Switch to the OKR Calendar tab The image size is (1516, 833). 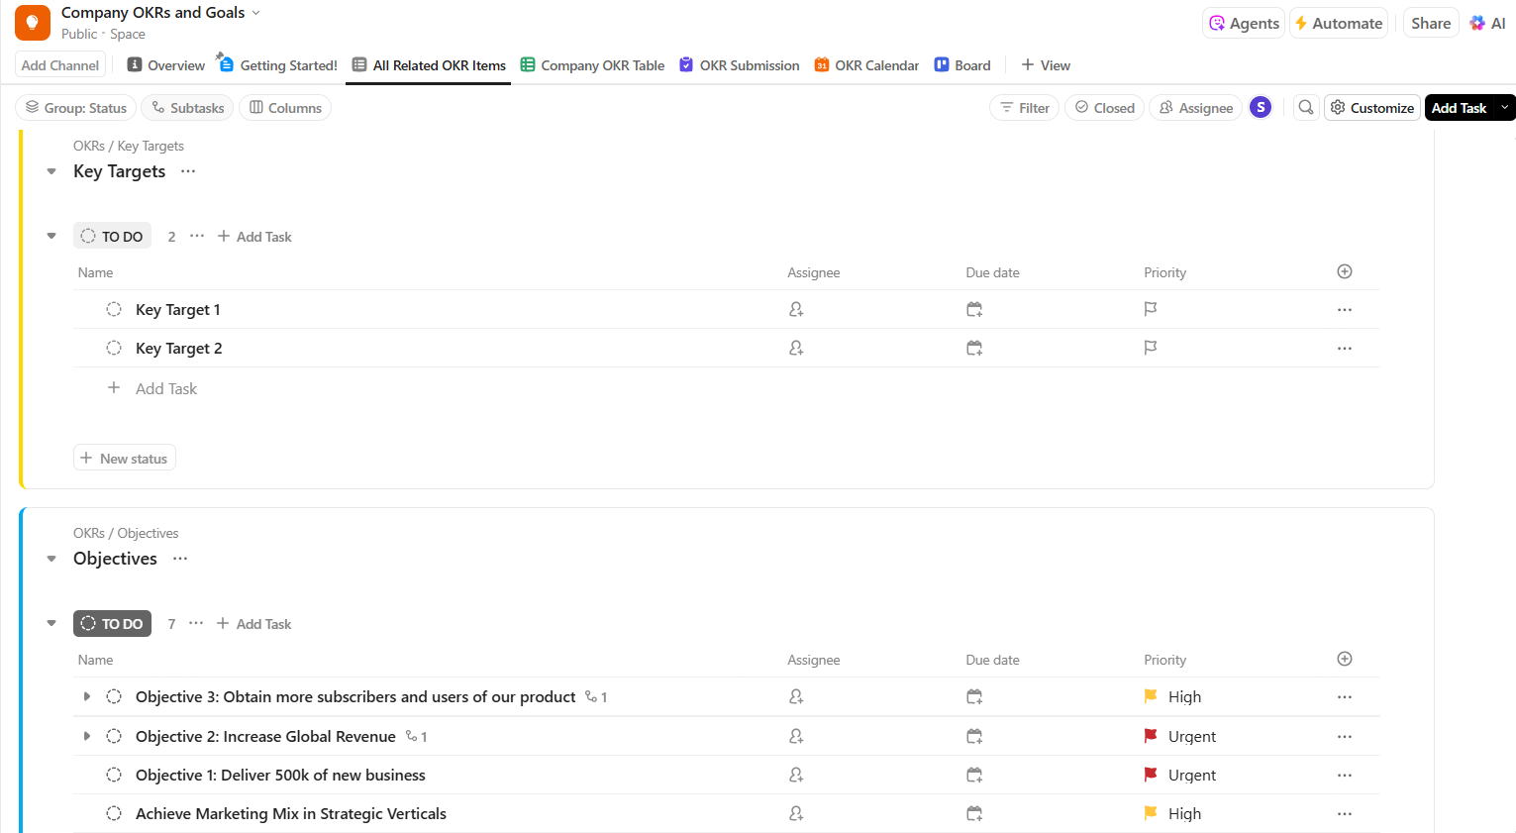point(866,65)
